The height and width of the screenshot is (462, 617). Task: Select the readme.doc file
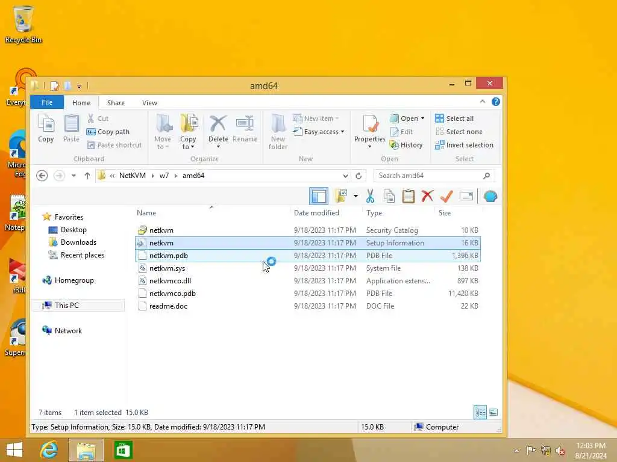(x=307, y=306)
